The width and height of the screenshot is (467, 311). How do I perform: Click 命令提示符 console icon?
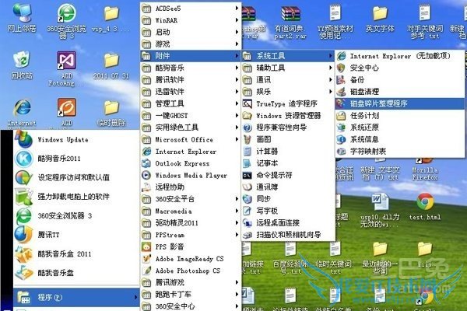tap(248, 175)
